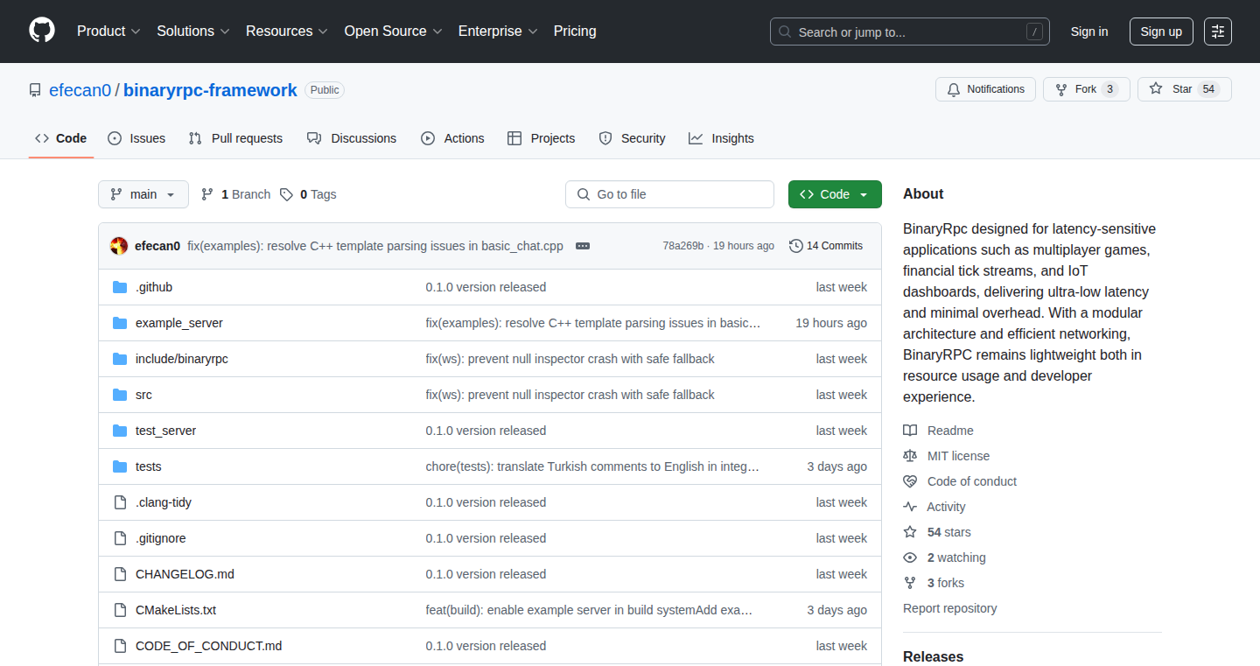
Task: Open the .gitignore file
Action: pyautogui.click(x=161, y=538)
